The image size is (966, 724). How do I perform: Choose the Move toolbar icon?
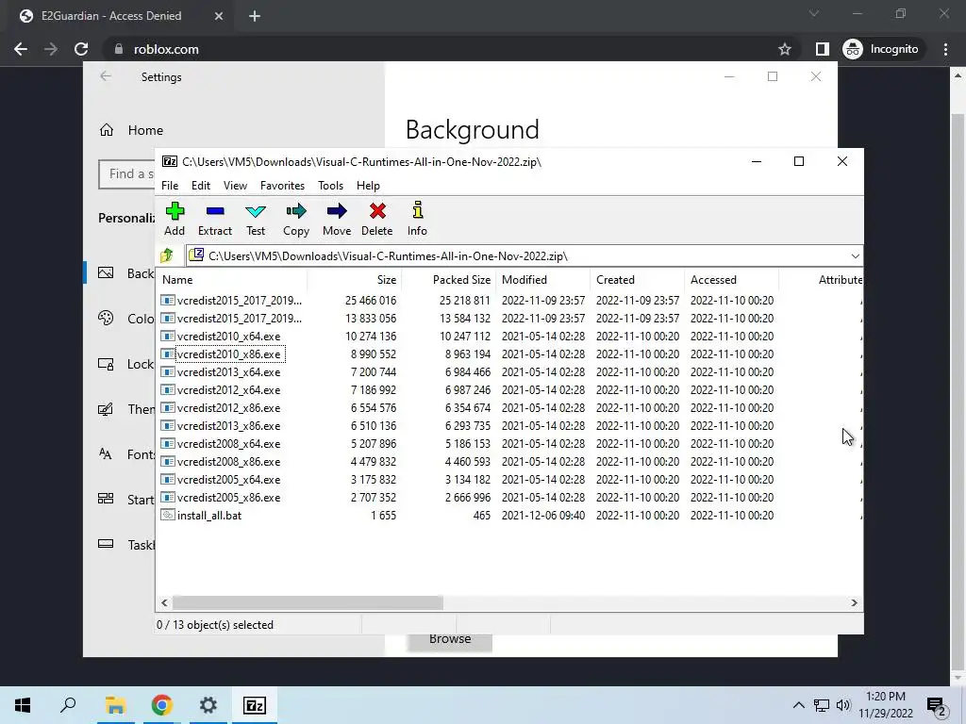337,211
